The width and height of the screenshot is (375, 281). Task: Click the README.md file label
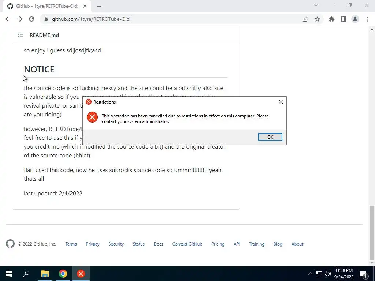click(44, 35)
